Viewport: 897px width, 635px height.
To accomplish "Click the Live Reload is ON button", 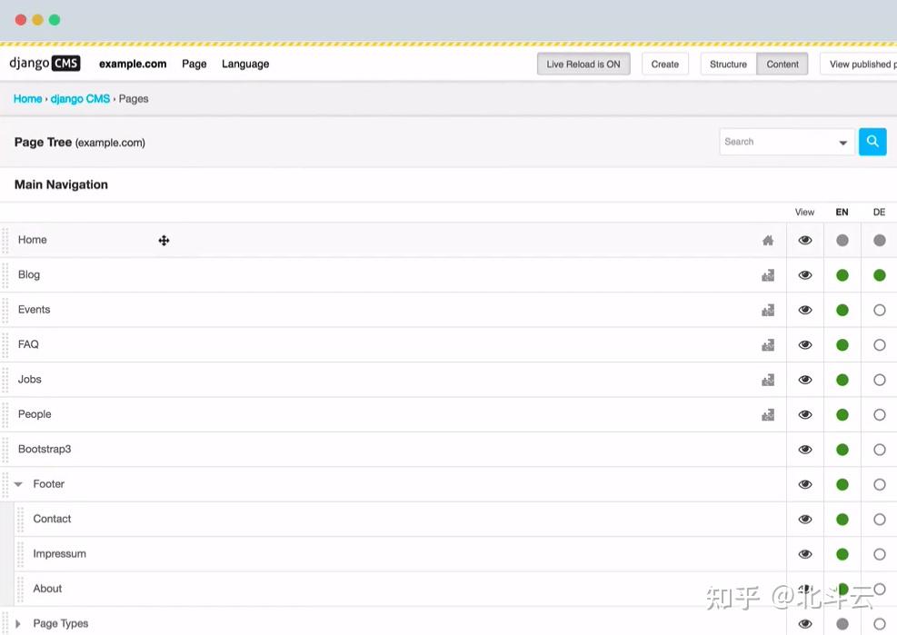I will click(583, 64).
